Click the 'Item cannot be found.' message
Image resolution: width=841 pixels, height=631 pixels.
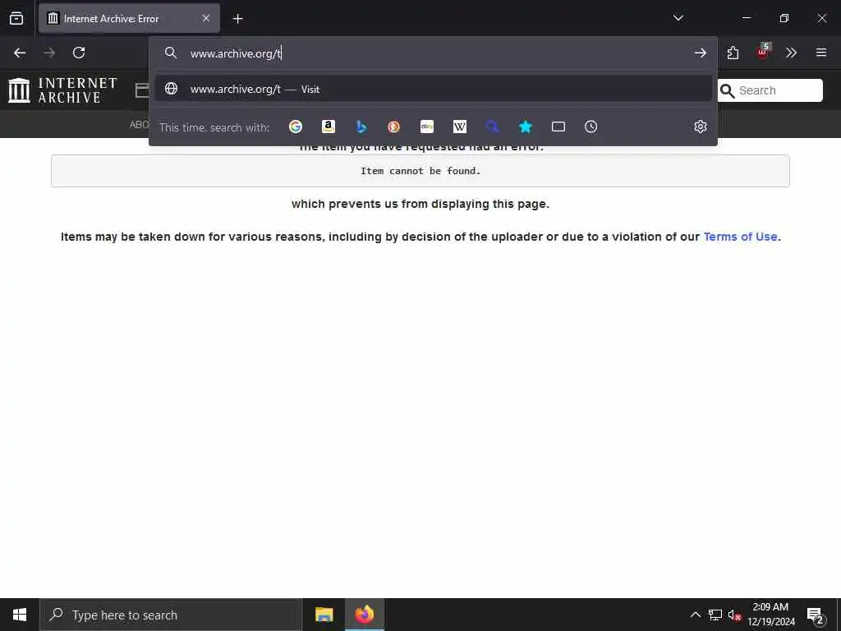point(420,171)
